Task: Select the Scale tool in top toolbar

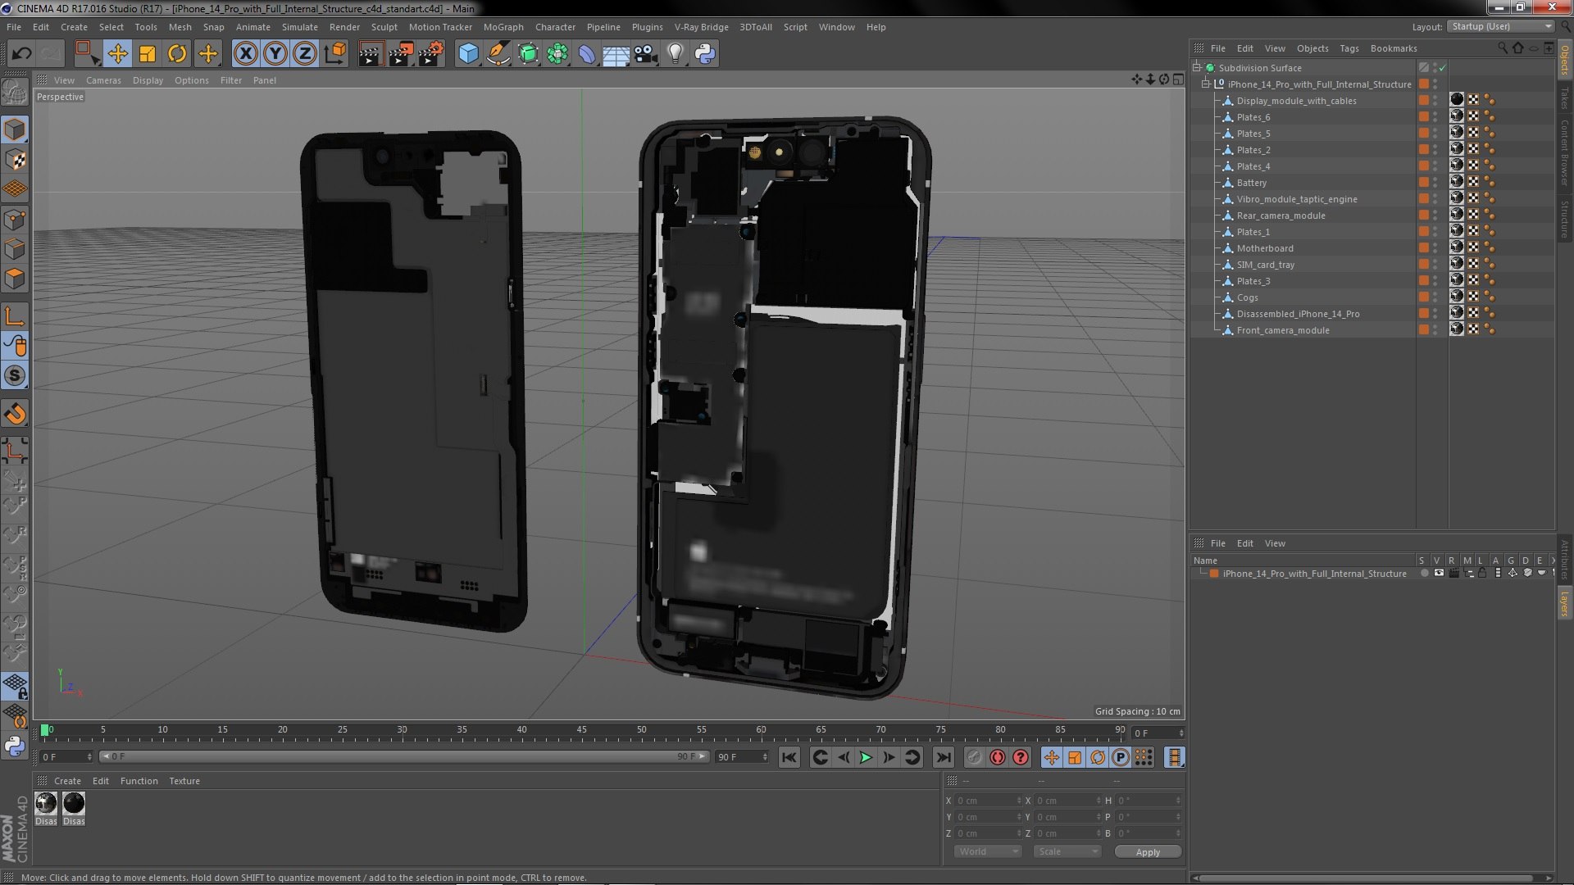Action: pyautogui.click(x=148, y=54)
